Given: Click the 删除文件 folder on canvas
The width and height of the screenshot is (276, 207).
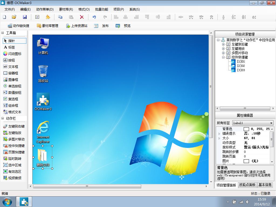Looking at the screenshot, I should tap(43, 157).
